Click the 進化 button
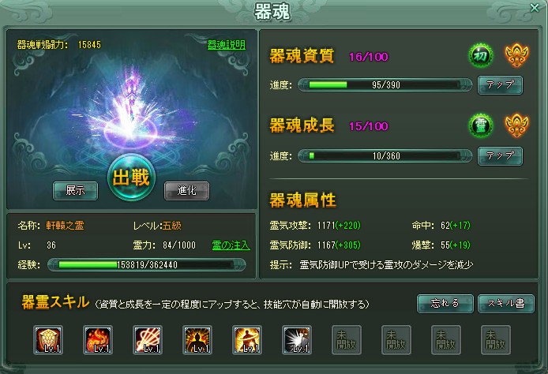This screenshot has height=374, width=548. click(186, 191)
